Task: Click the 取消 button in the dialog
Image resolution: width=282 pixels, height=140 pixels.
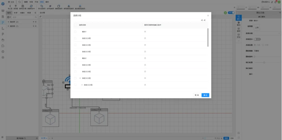Action: point(197,95)
